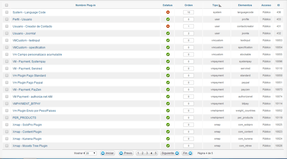Image resolution: width=287 pixels, height=159 pixels.
Task: Enable Usuario - Creador de Contacto status icon
Action: pyautogui.click(x=168, y=26)
